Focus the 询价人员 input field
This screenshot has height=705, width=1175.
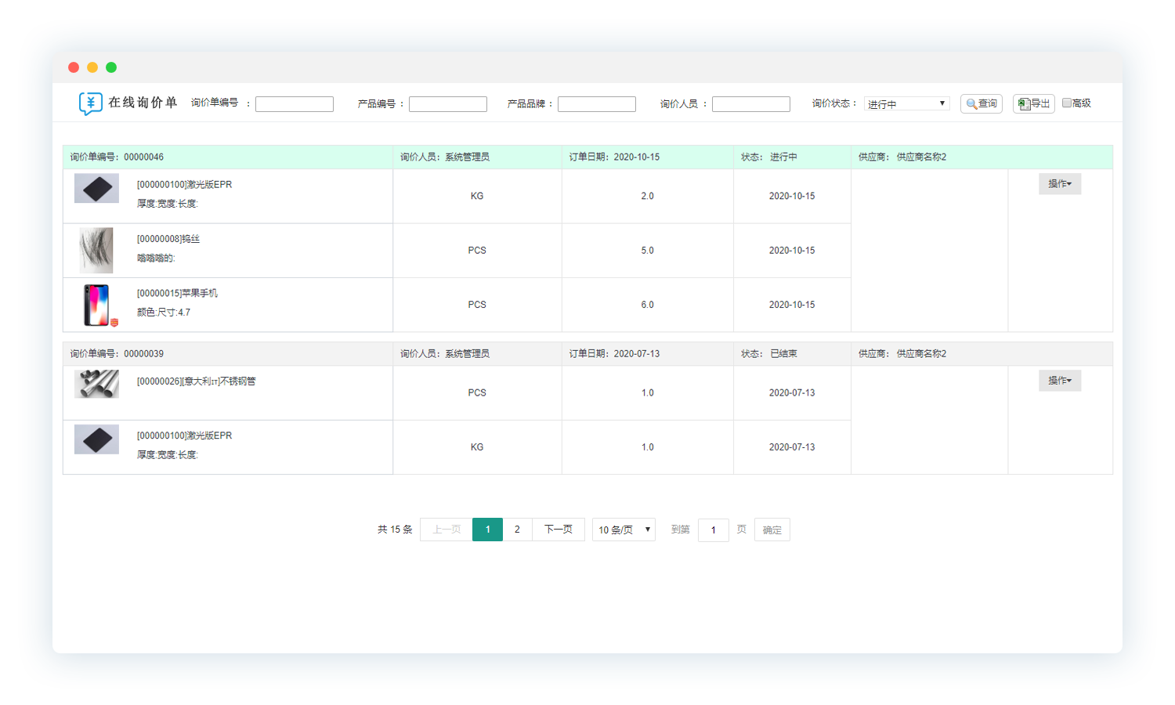point(750,104)
